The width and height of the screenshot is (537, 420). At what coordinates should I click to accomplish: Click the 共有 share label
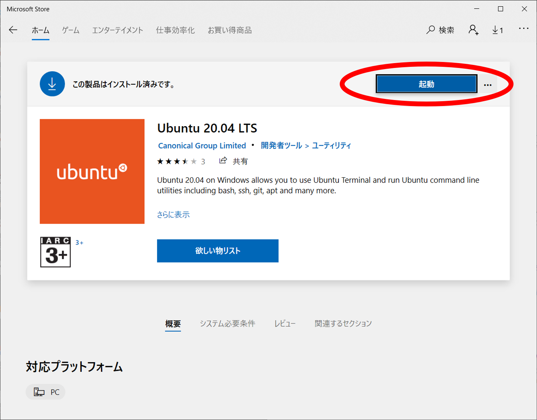point(240,161)
